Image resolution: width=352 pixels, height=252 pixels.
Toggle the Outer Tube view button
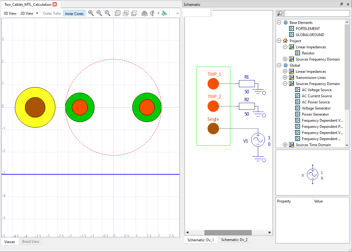[x=52, y=13]
